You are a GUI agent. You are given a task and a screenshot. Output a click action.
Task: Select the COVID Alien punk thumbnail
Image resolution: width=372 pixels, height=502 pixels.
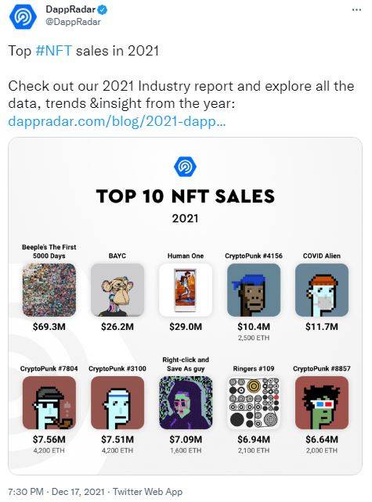tap(322, 290)
